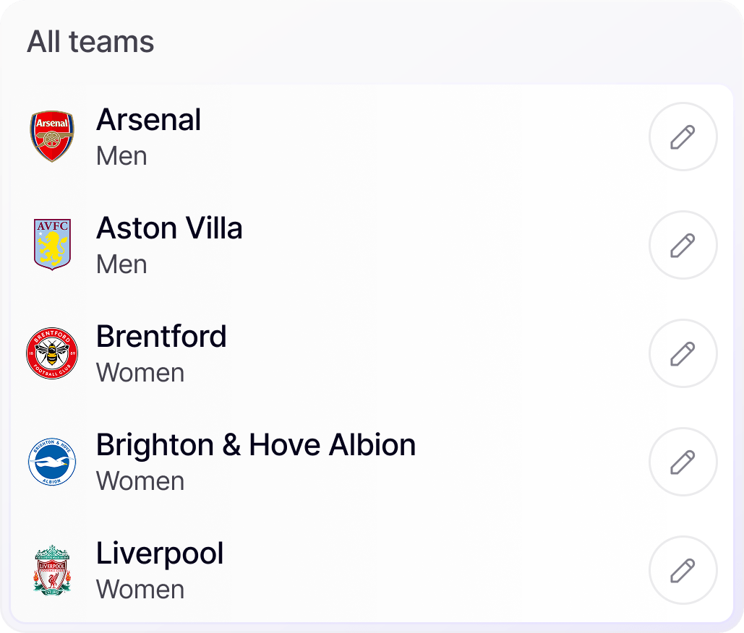Select the Aston Villa team name
The width and height of the screenshot is (744, 633).
coord(169,228)
